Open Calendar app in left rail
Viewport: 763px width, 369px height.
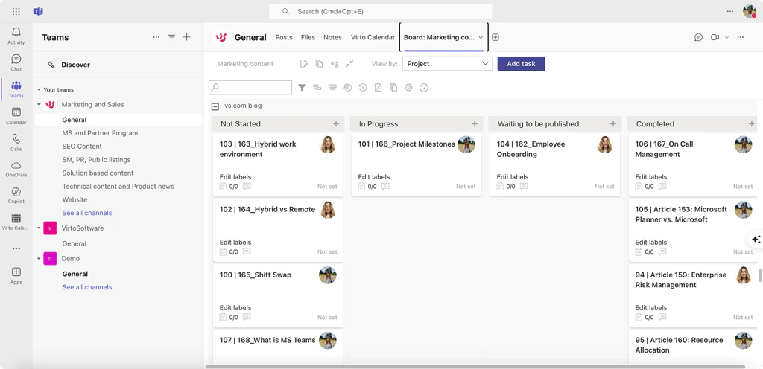(x=16, y=115)
